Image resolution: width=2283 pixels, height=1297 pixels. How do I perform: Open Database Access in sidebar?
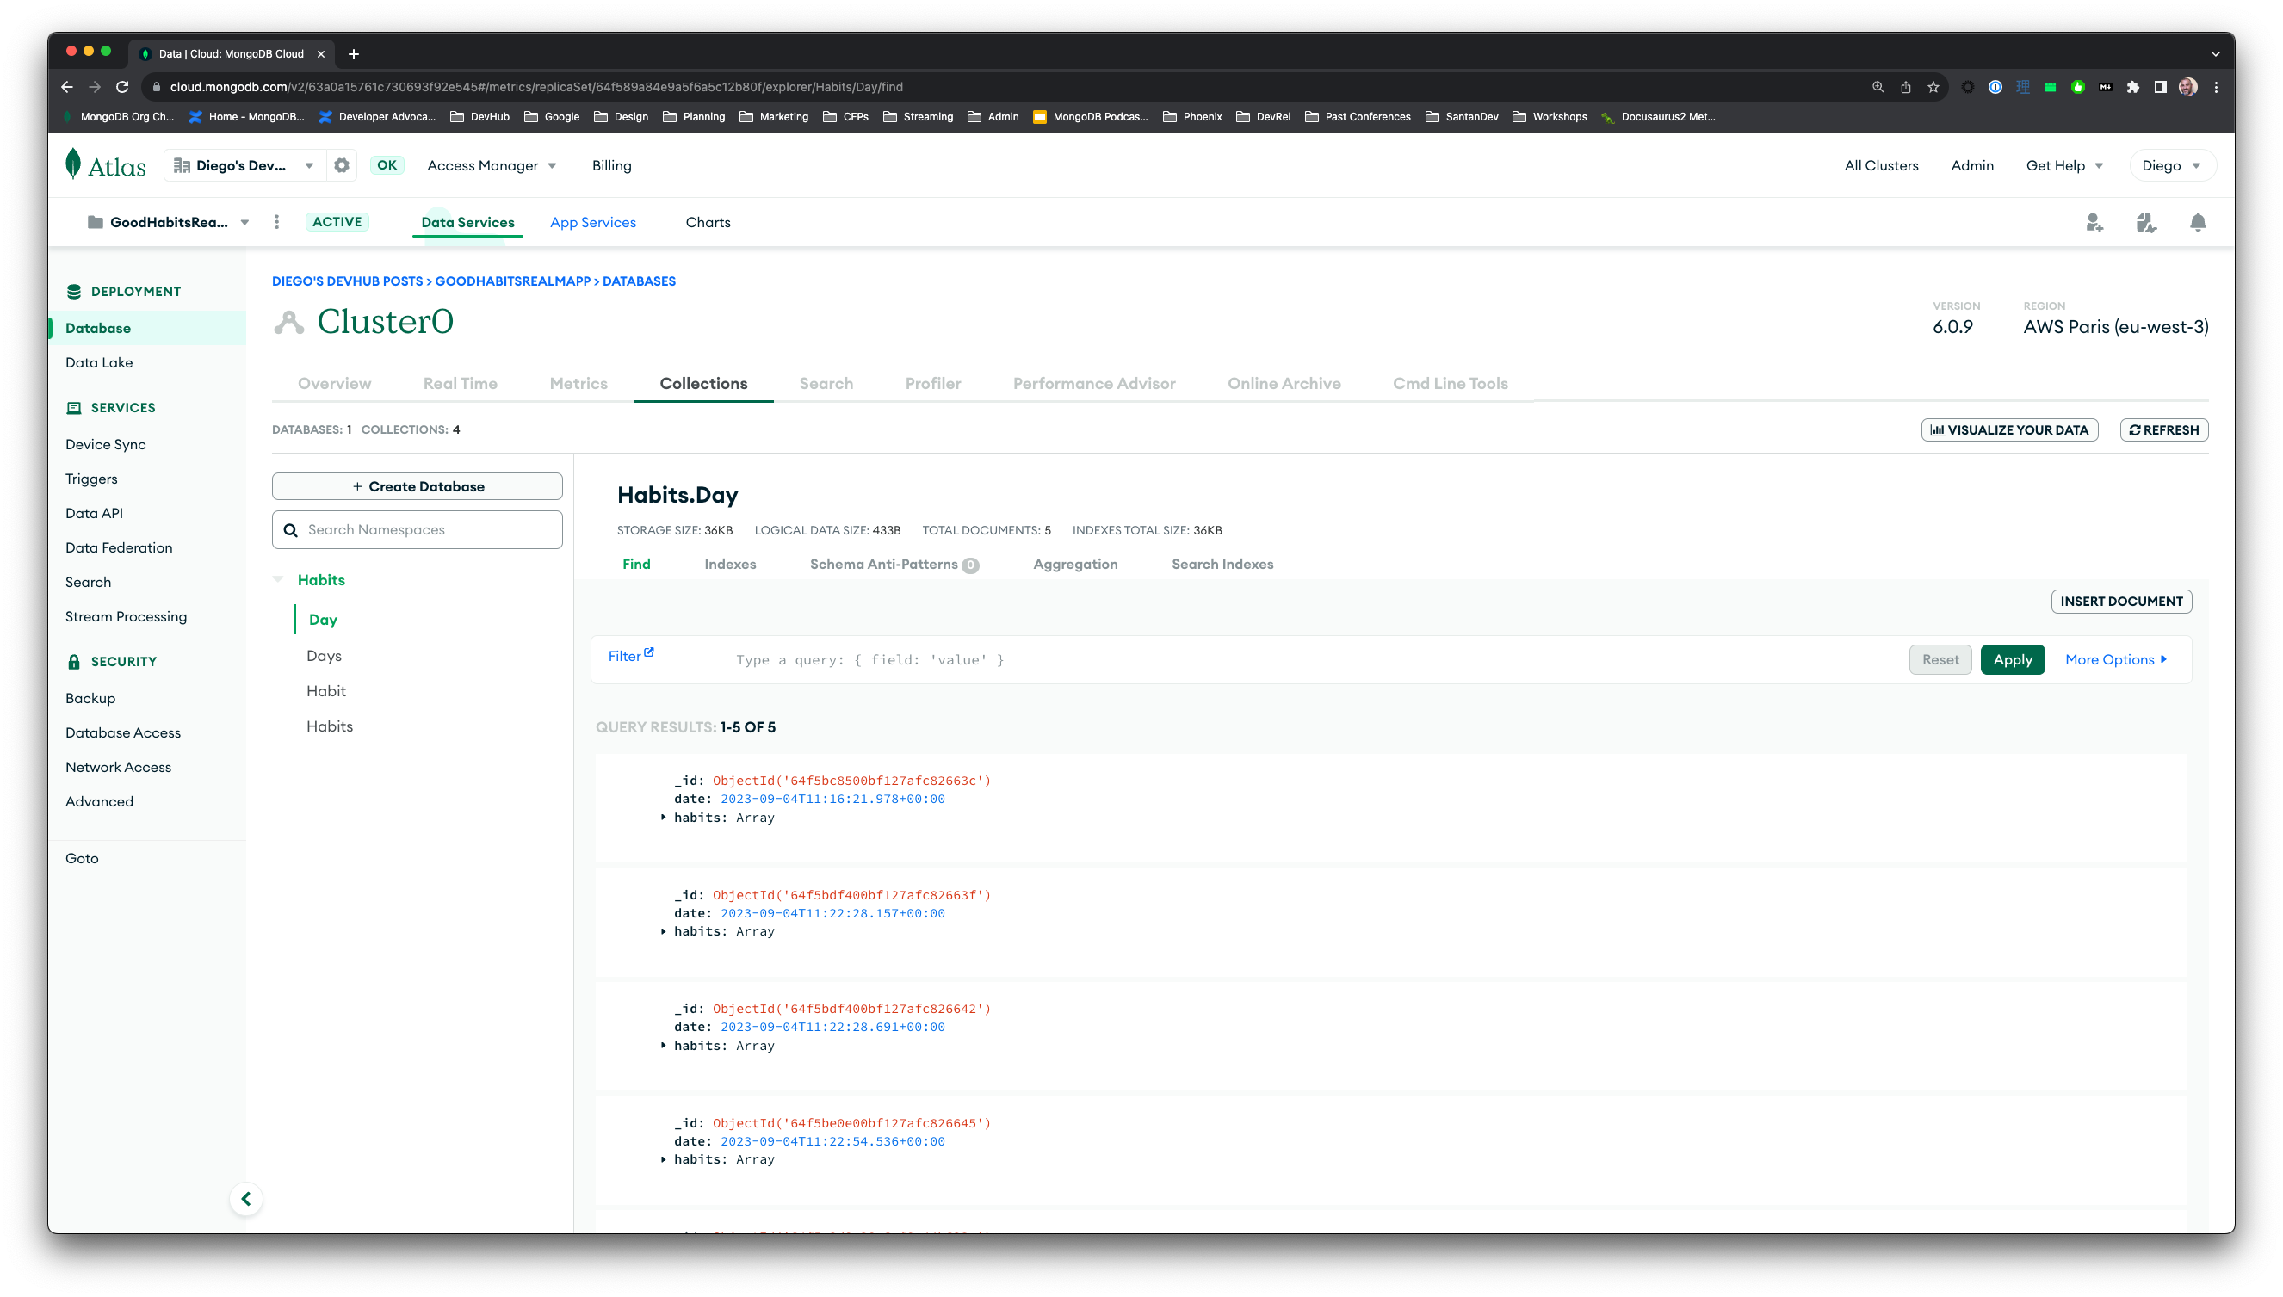click(123, 732)
